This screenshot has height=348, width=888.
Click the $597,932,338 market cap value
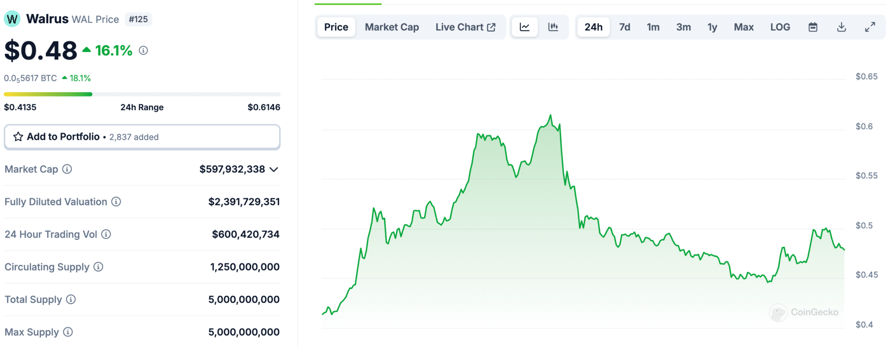[232, 169]
